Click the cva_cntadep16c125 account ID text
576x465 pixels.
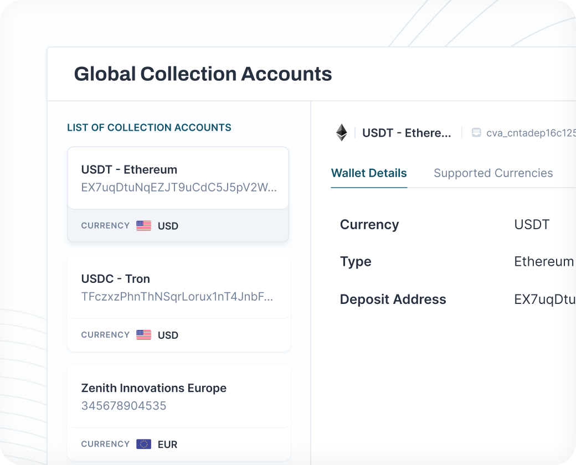[x=531, y=133]
